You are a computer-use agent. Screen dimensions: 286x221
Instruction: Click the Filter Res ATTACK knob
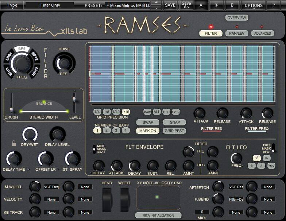tap(199, 113)
